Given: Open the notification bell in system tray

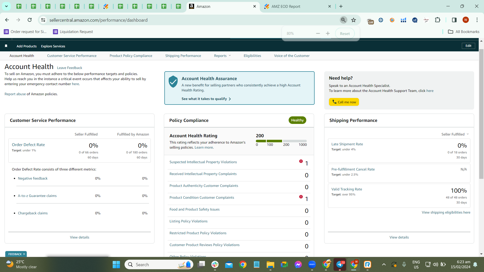Looking at the screenshot, I should [475, 264].
